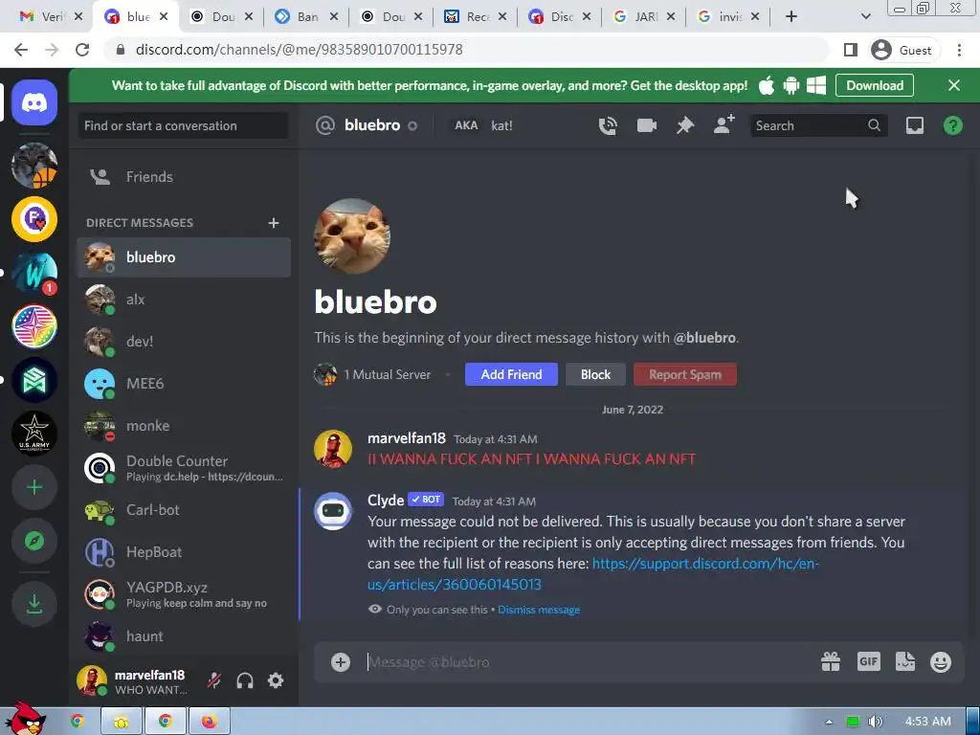Open the green Help question mark icon

coord(952,125)
